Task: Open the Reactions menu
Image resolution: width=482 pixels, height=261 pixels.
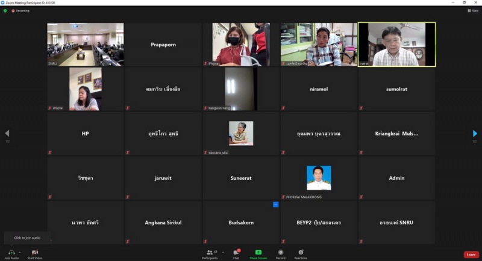Action: 301,252
